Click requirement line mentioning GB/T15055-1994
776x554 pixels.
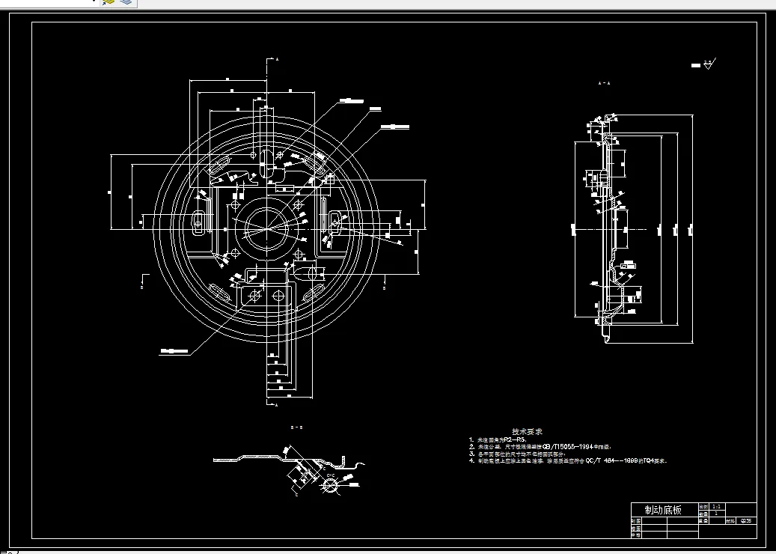pos(540,446)
